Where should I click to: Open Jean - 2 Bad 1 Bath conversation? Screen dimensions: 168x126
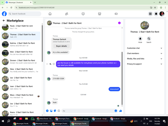click(x=21, y=88)
